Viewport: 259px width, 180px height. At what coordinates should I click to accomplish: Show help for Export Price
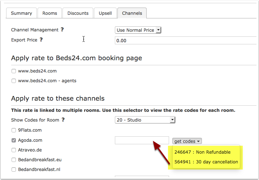tap(41, 40)
